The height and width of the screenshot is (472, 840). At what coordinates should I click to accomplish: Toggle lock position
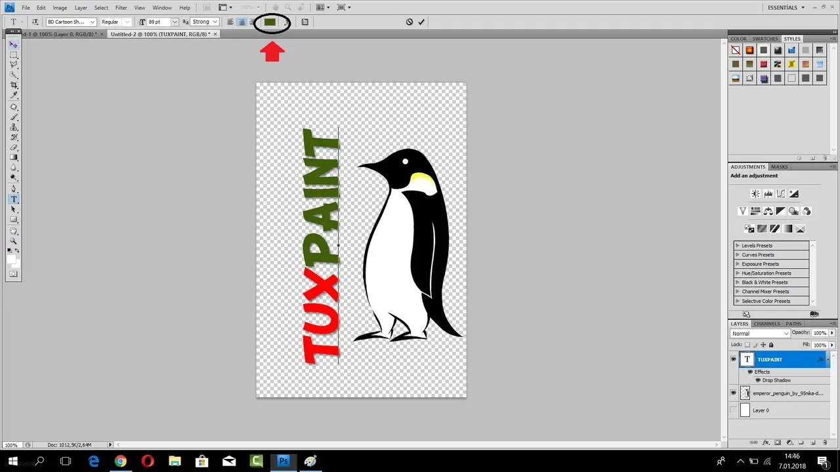click(763, 345)
